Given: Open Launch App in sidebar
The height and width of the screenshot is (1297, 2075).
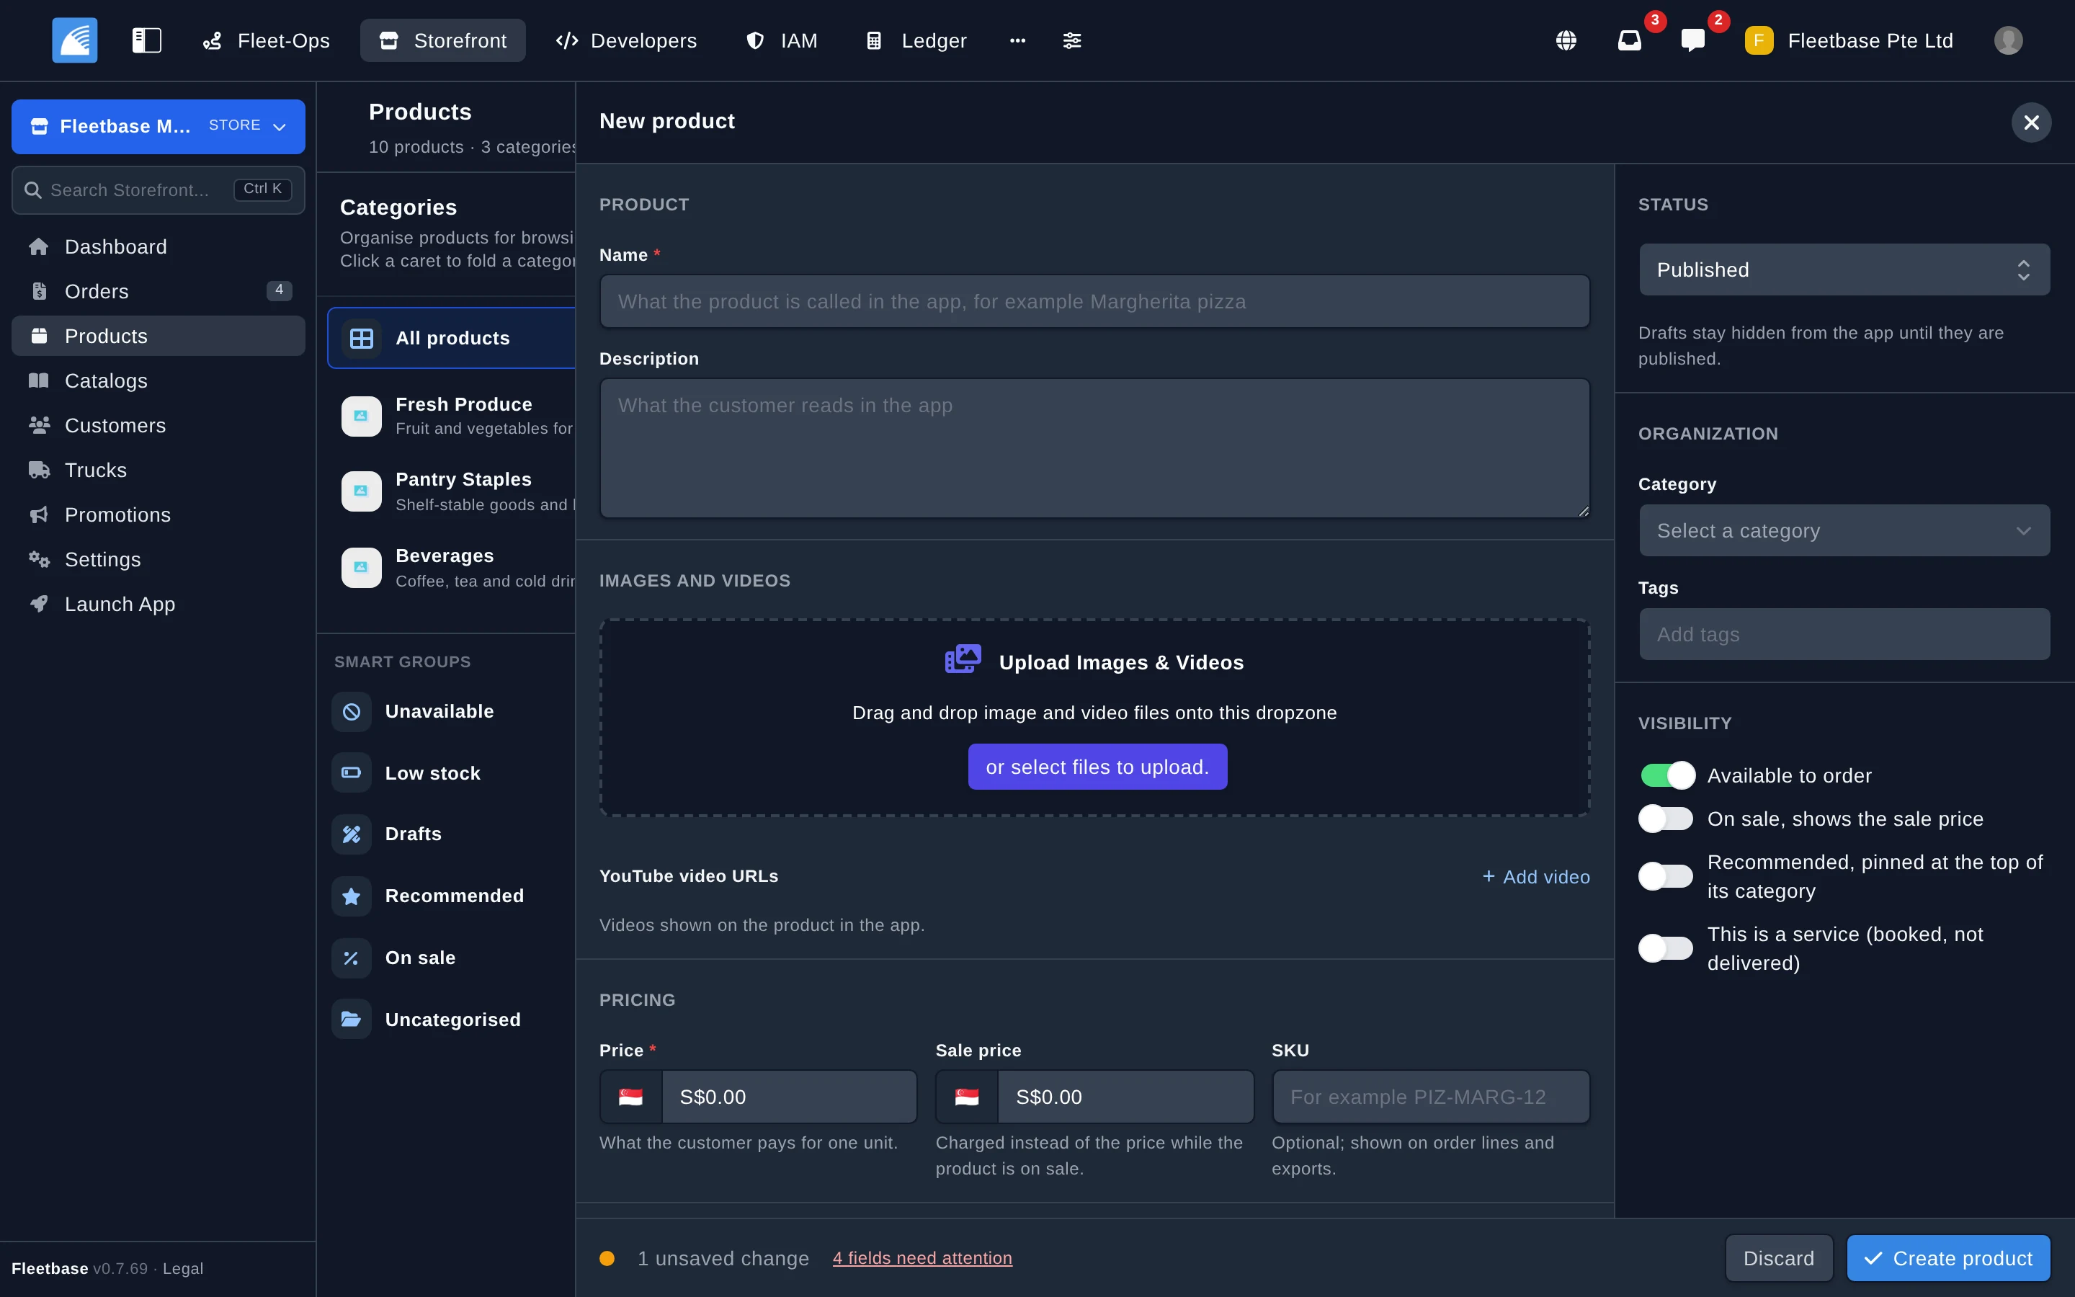Looking at the screenshot, I should (159, 604).
